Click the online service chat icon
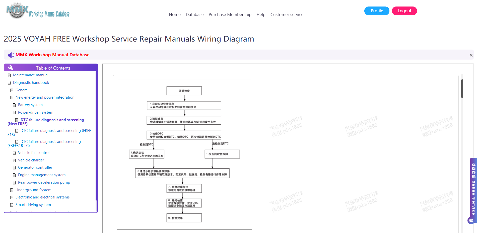The height and width of the screenshot is (233, 477). point(471,220)
